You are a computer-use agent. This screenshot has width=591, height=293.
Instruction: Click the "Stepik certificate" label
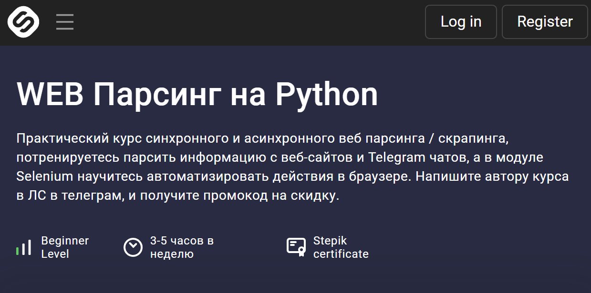click(x=341, y=247)
